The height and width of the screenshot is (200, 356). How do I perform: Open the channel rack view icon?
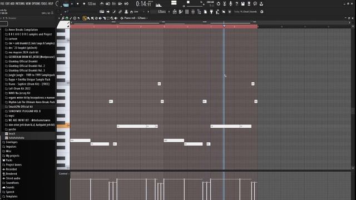point(187,12)
